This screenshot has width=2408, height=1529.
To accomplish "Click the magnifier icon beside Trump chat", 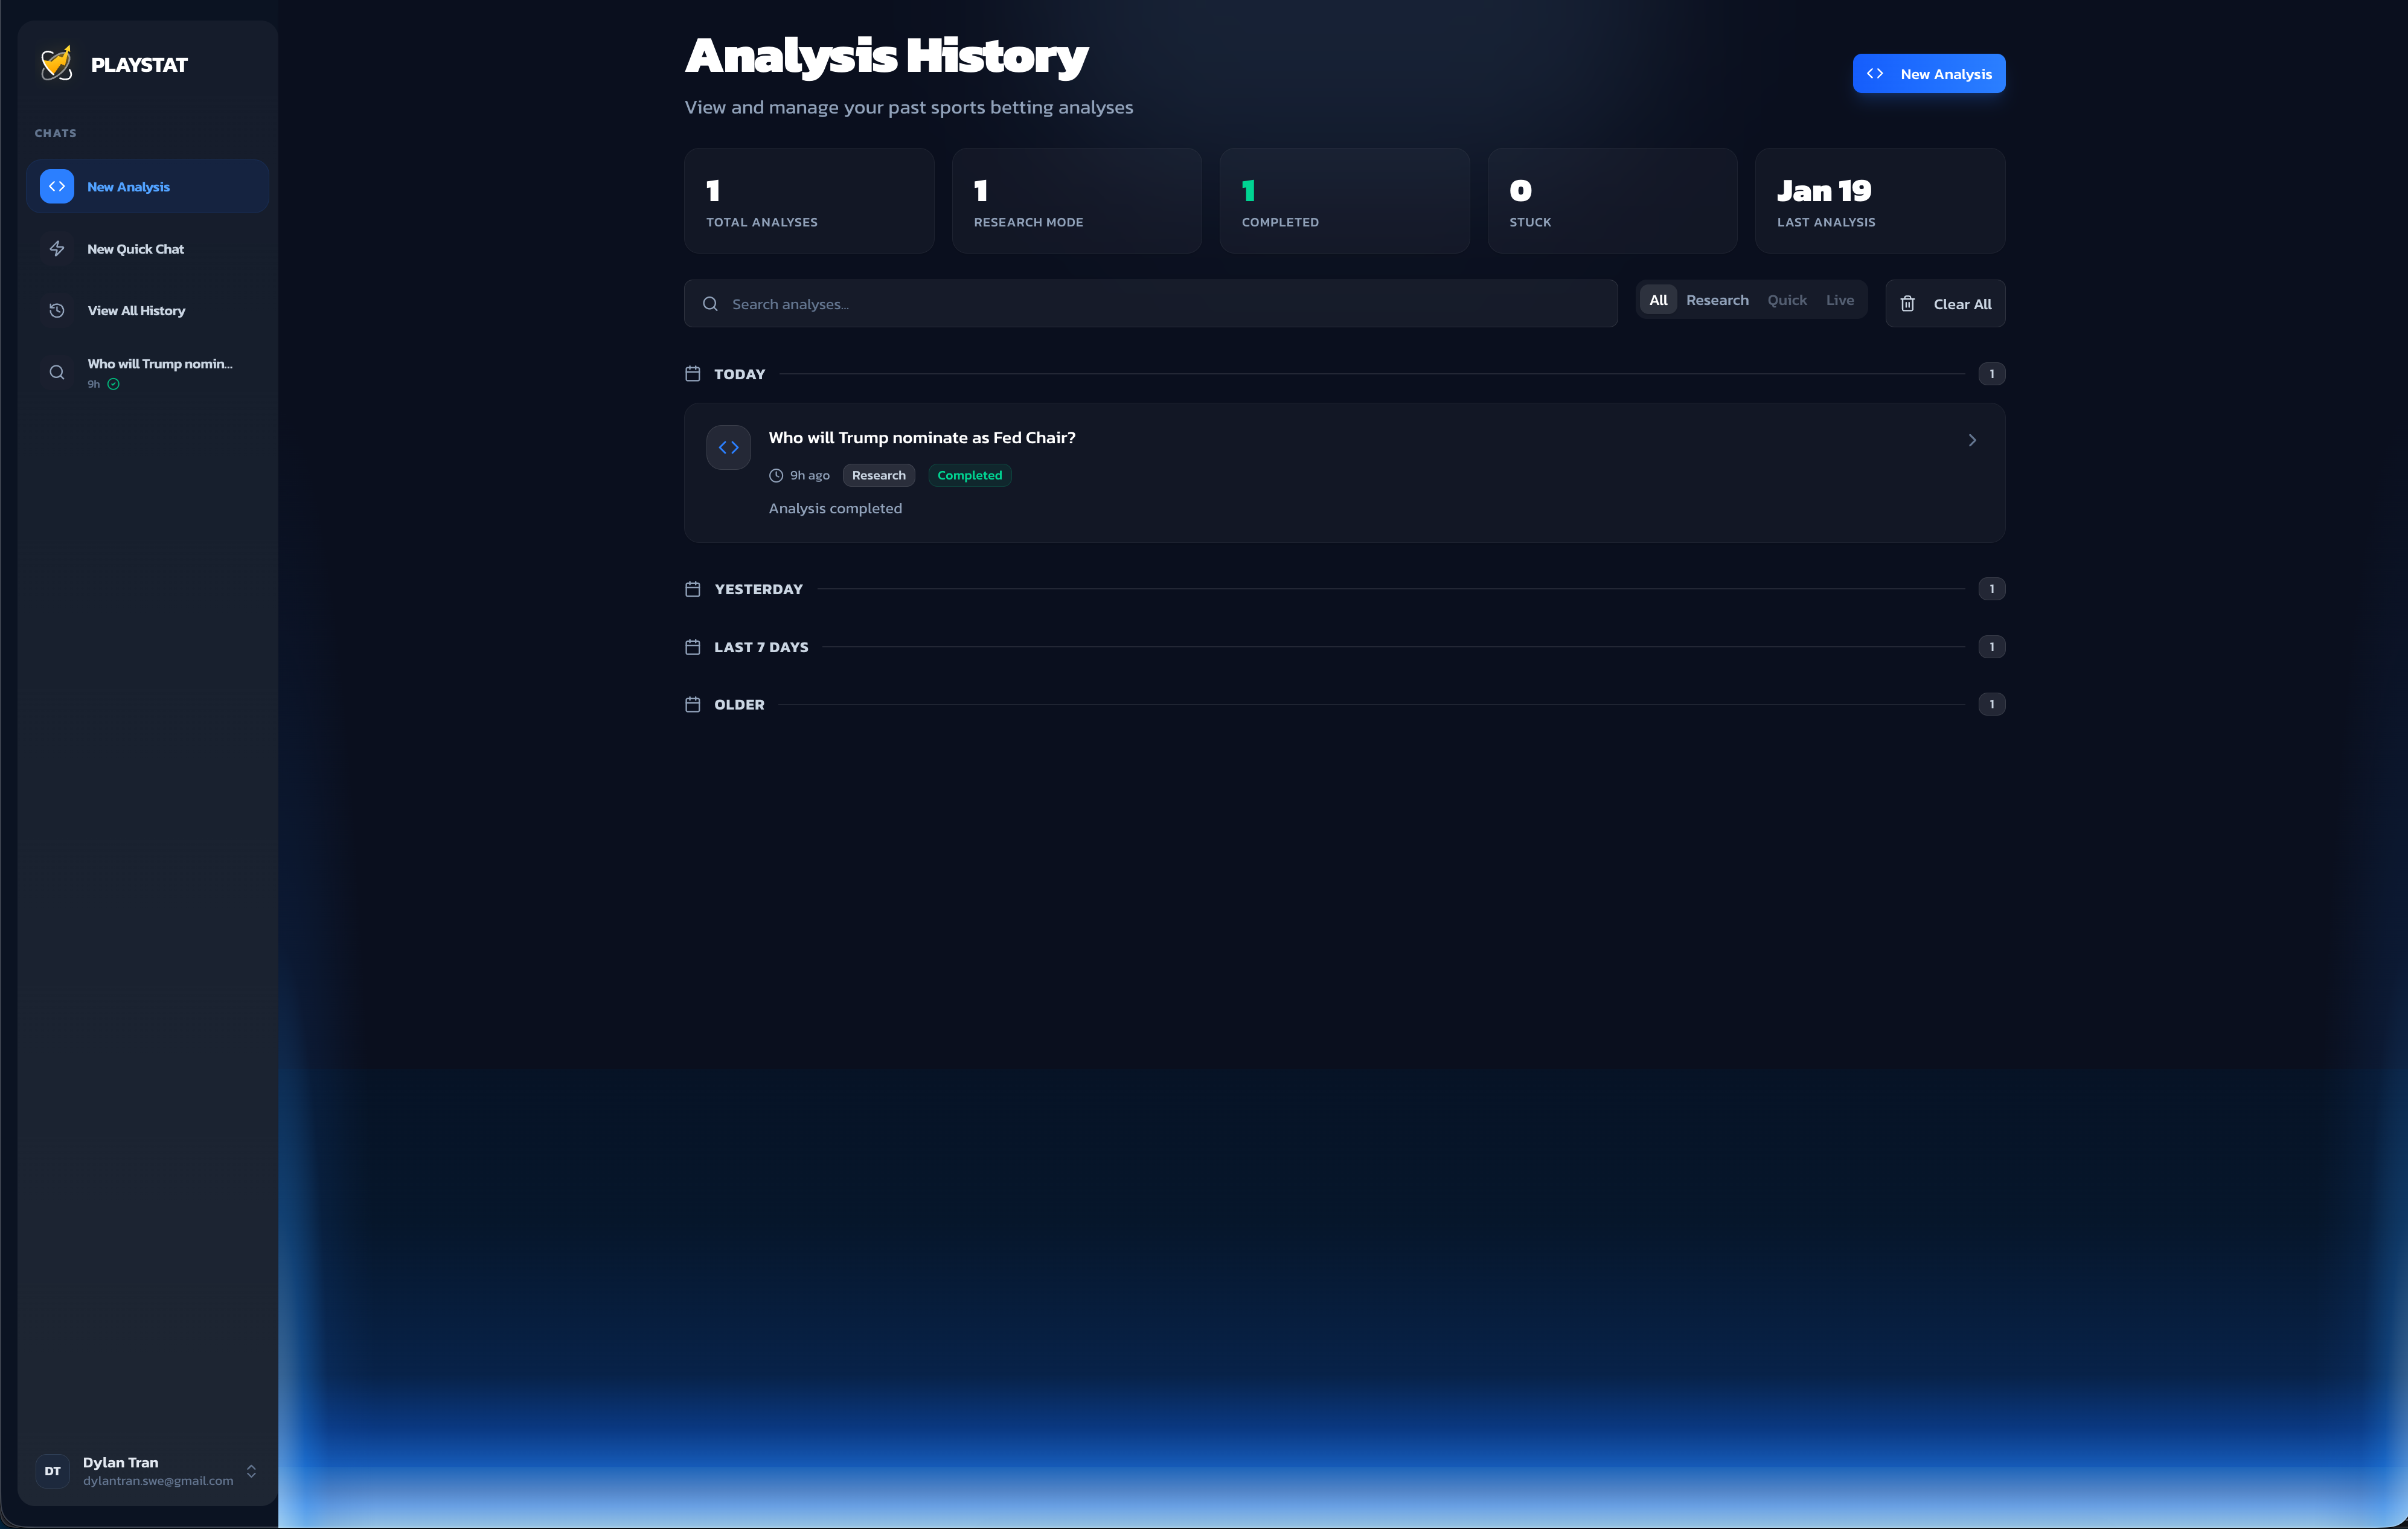I will (x=57, y=372).
